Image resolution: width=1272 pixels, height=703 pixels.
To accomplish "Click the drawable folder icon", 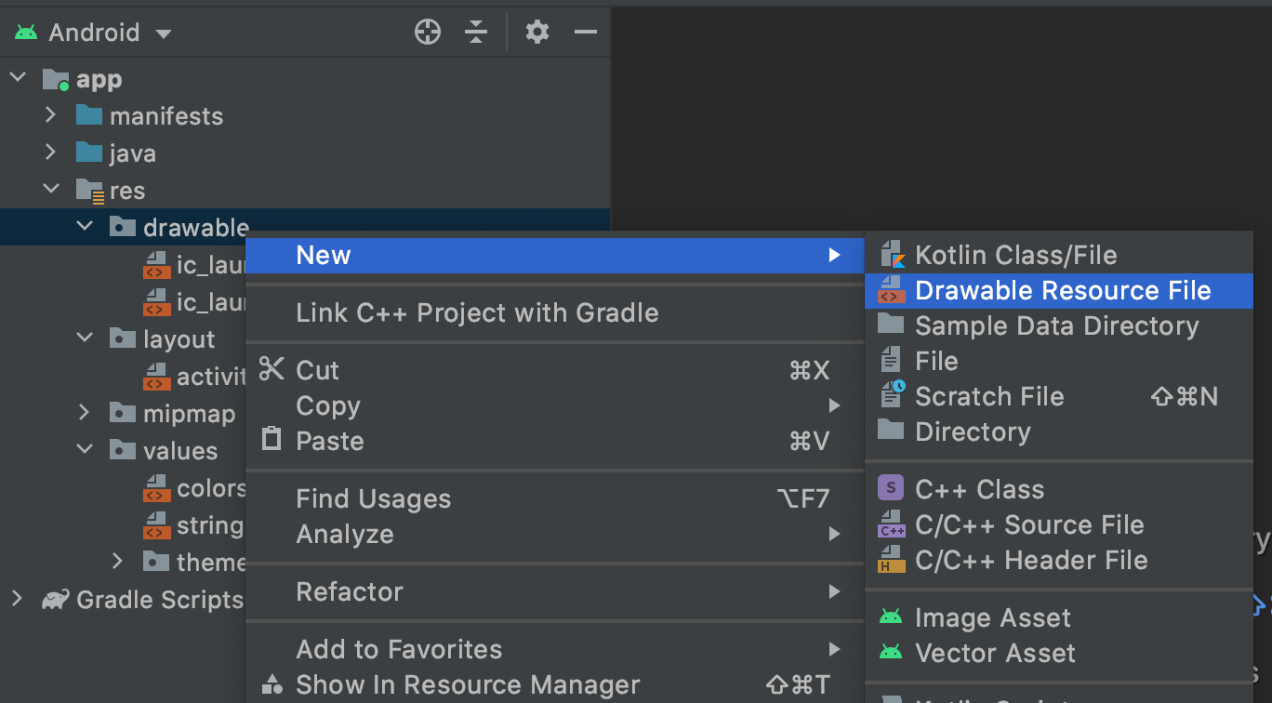I will point(123,227).
